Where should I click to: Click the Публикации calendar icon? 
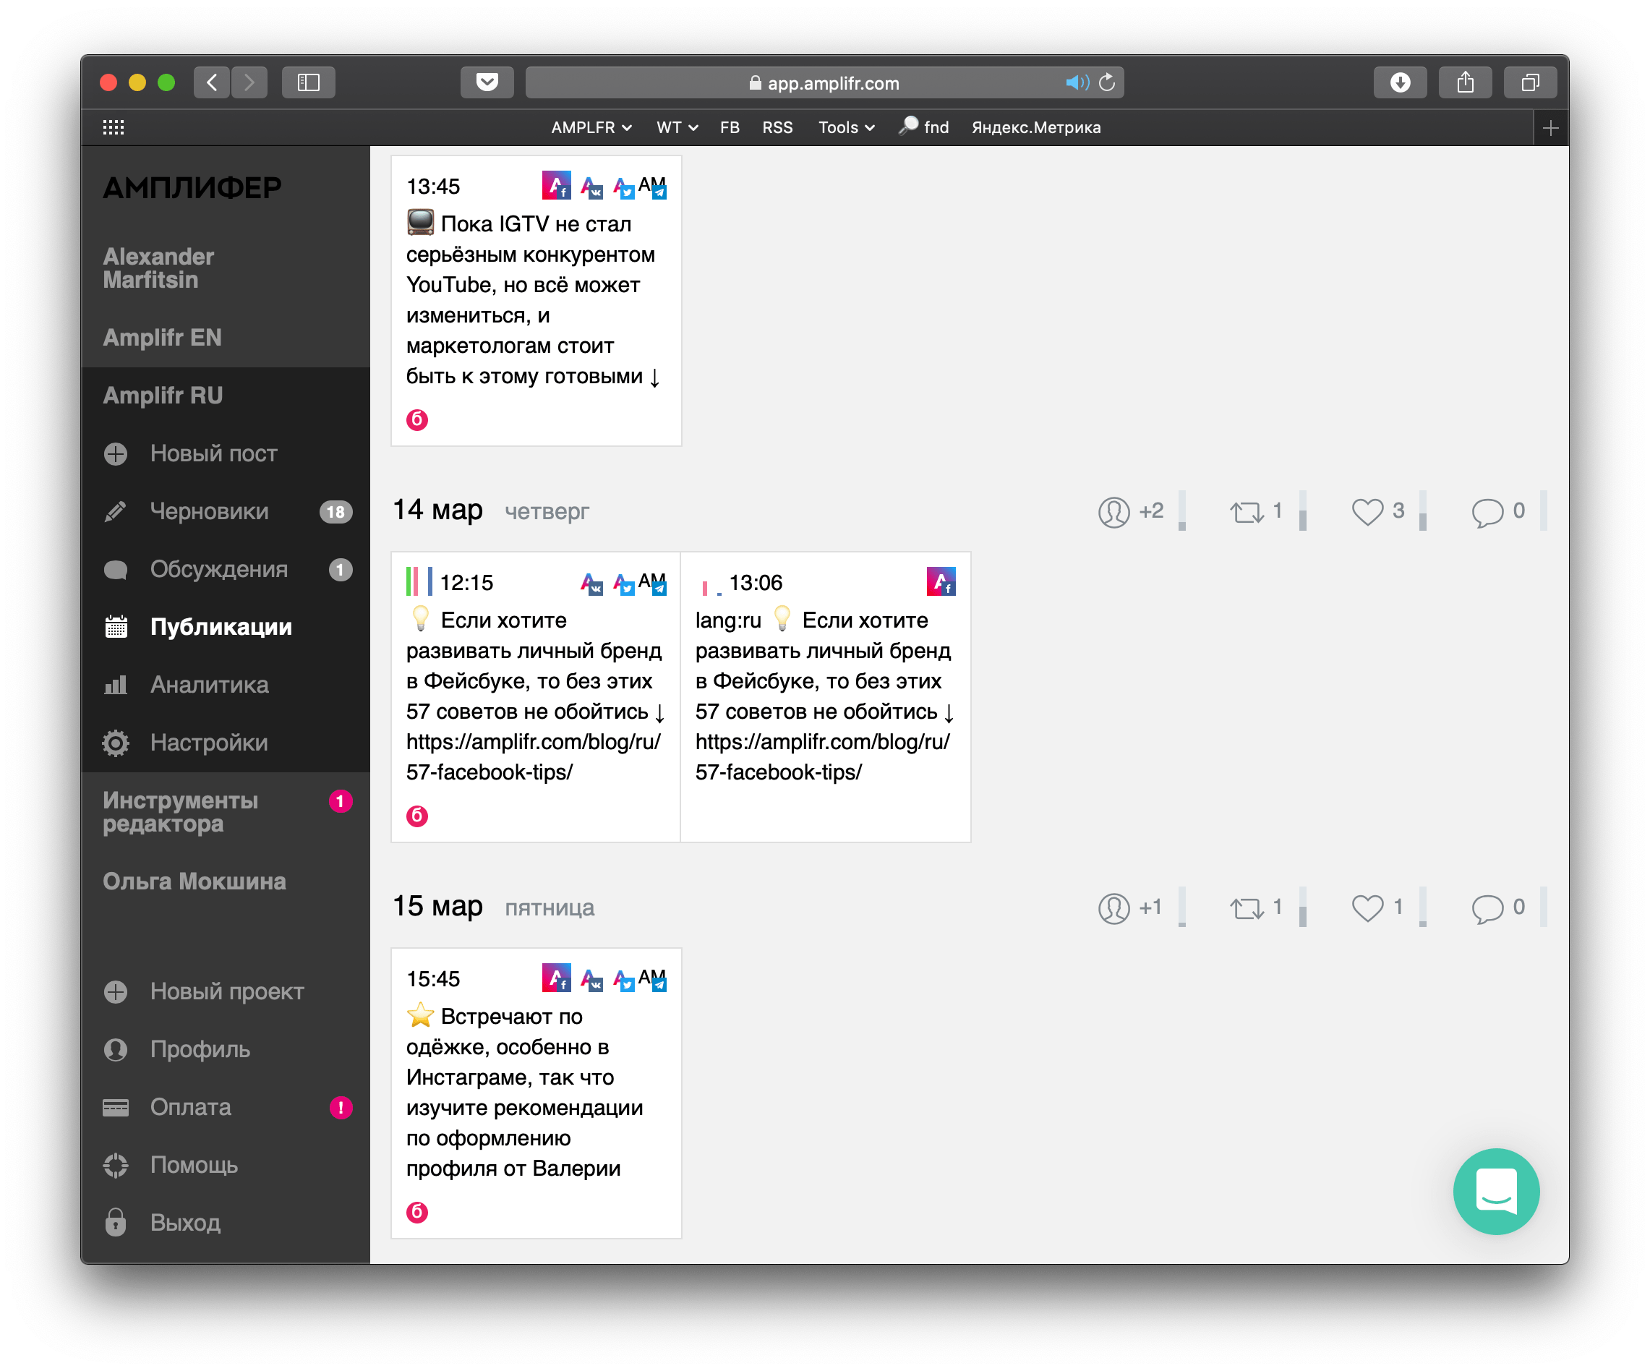coord(116,627)
